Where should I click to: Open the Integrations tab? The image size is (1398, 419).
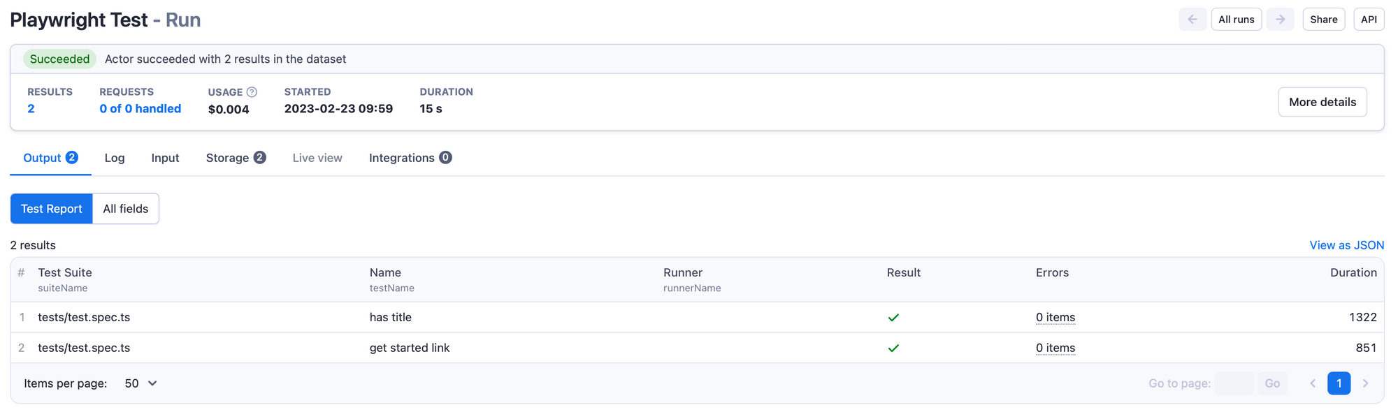(x=410, y=158)
